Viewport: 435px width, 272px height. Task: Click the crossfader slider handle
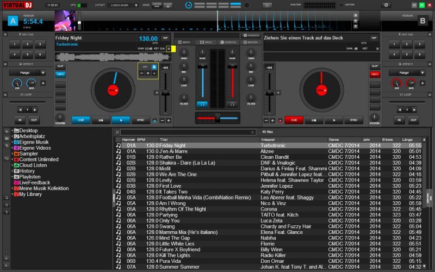click(217, 118)
